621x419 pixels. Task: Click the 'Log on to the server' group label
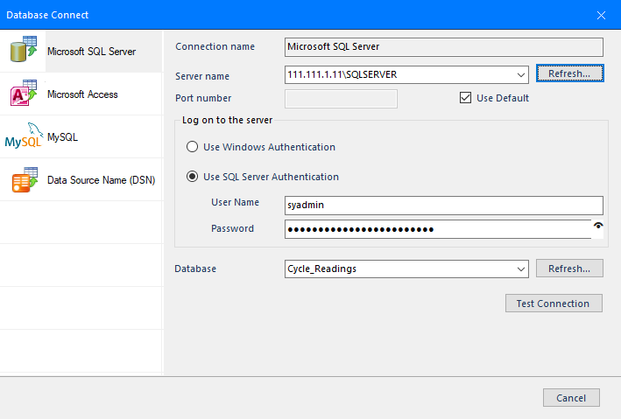coord(228,120)
